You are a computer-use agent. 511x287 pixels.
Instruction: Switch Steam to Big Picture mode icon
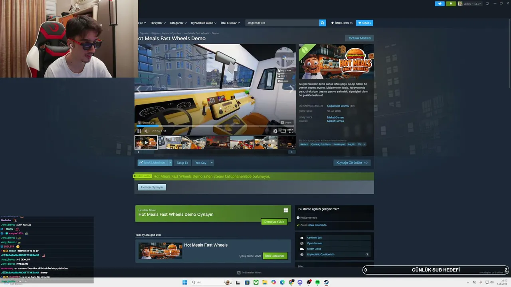pos(487,4)
